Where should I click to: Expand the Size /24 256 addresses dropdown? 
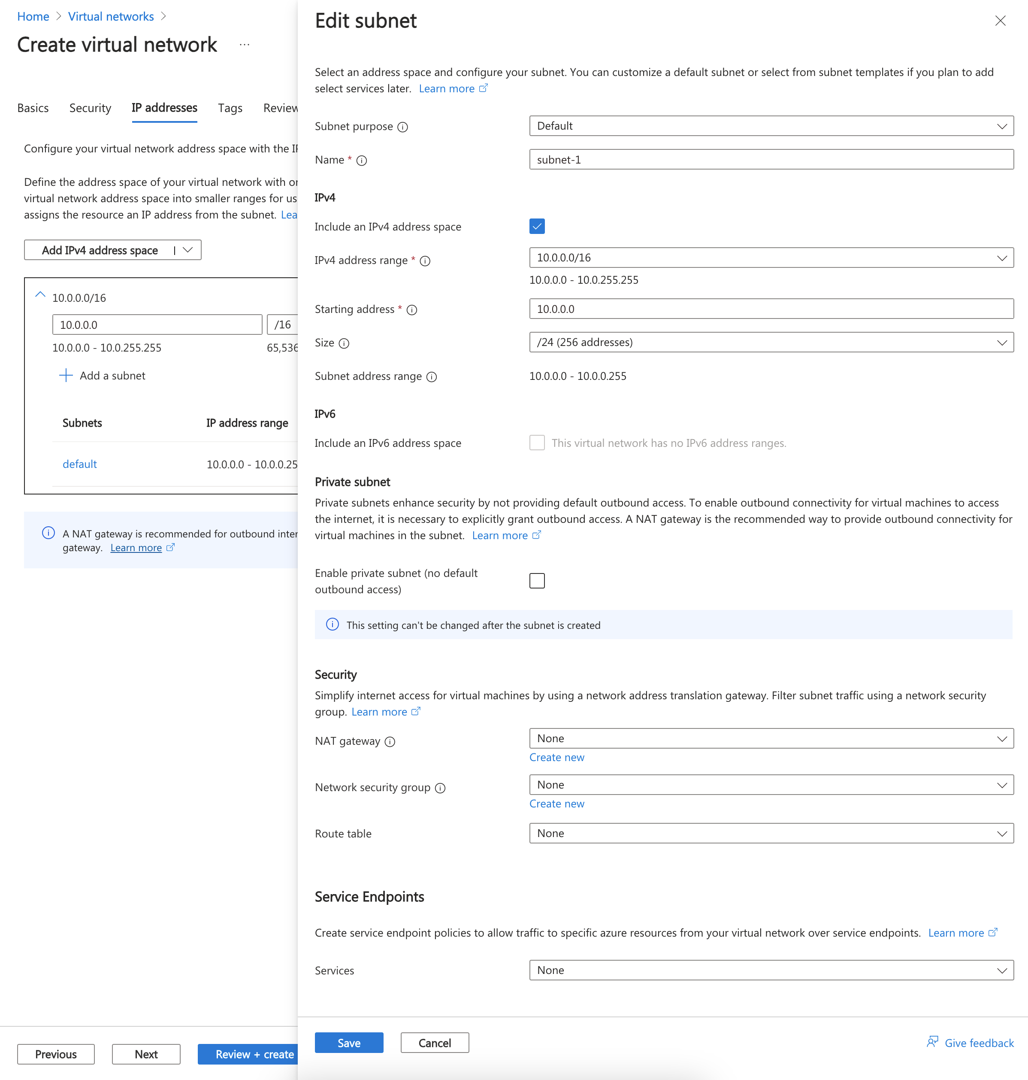(x=1002, y=342)
